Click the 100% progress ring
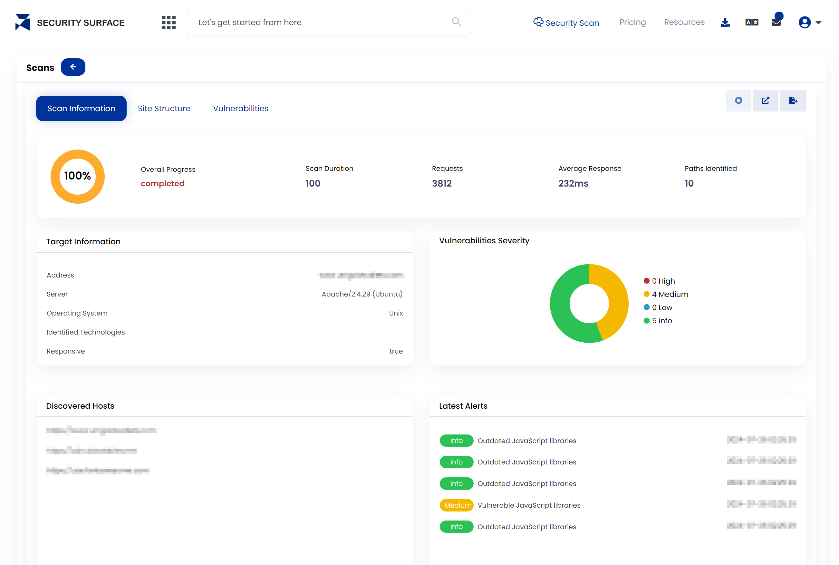The width and height of the screenshot is (839, 565). 77,177
